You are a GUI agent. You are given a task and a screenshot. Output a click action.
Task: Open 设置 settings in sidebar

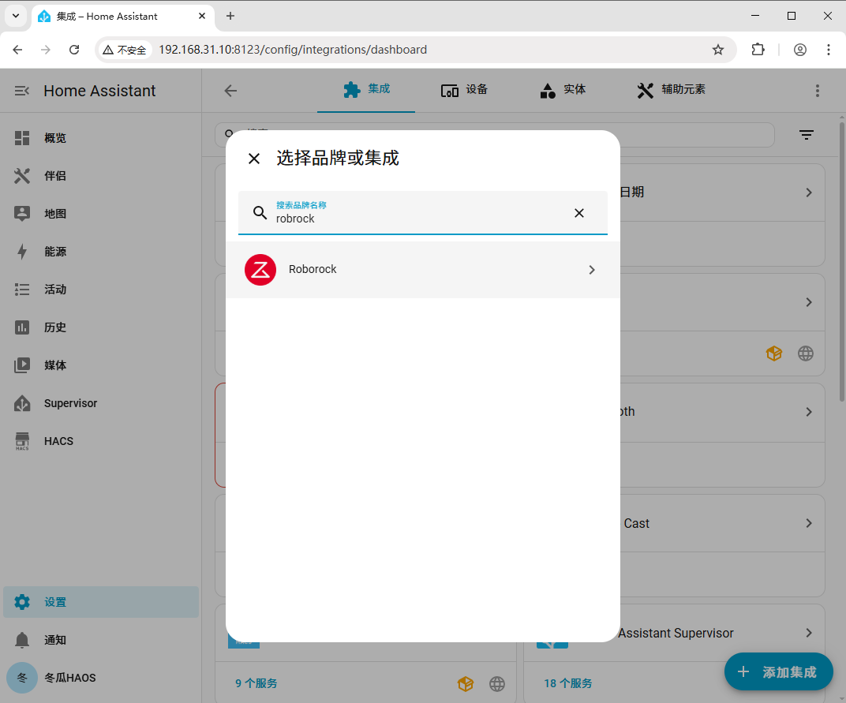point(101,602)
